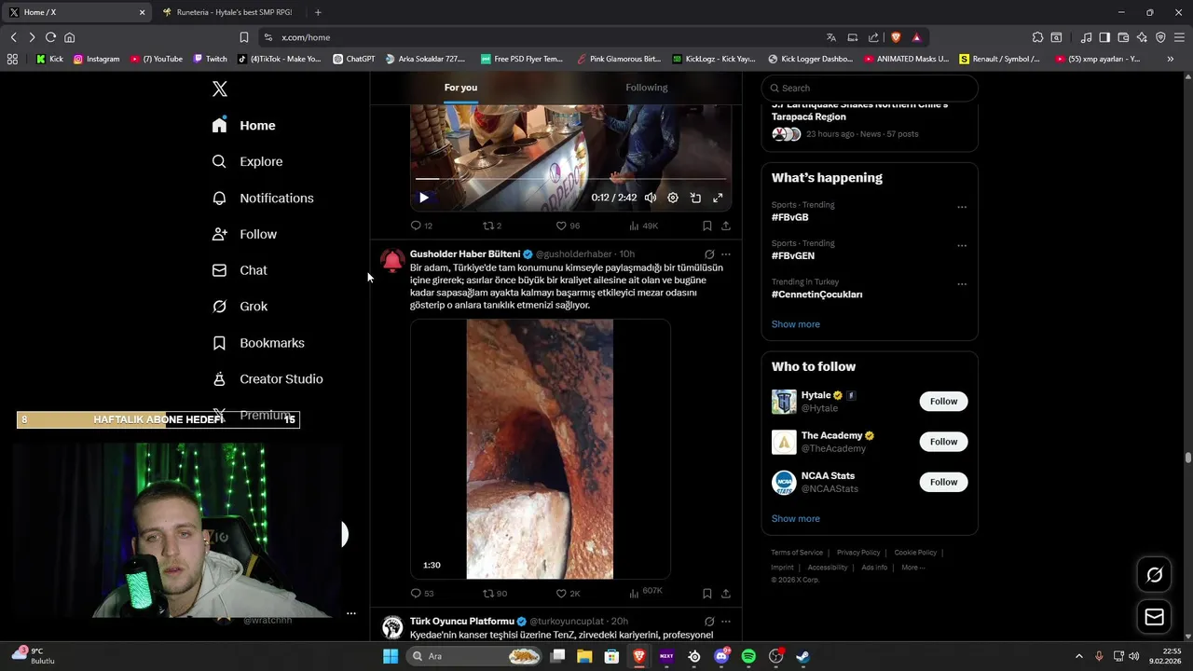Switch to the For you tab
This screenshot has width=1193, height=671.
point(460,88)
